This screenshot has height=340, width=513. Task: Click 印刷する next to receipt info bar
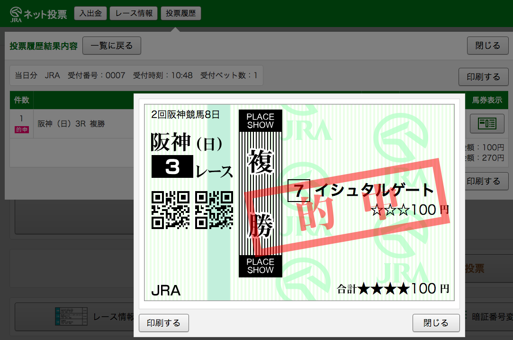(x=483, y=77)
